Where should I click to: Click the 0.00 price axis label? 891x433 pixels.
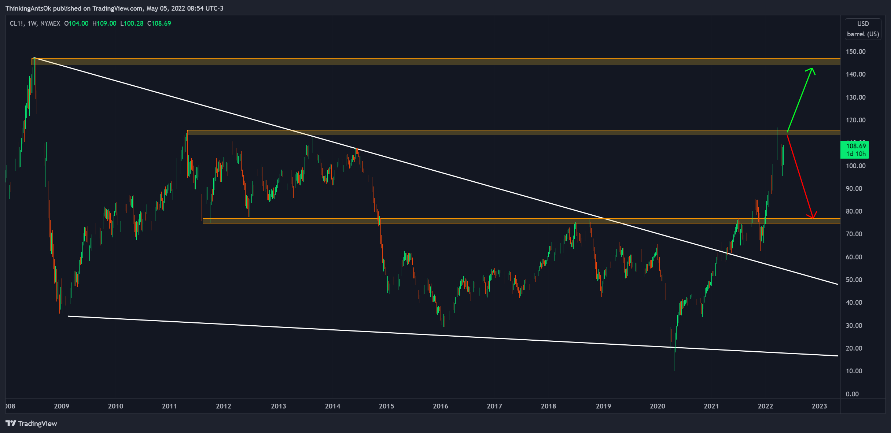coord(852,394)
